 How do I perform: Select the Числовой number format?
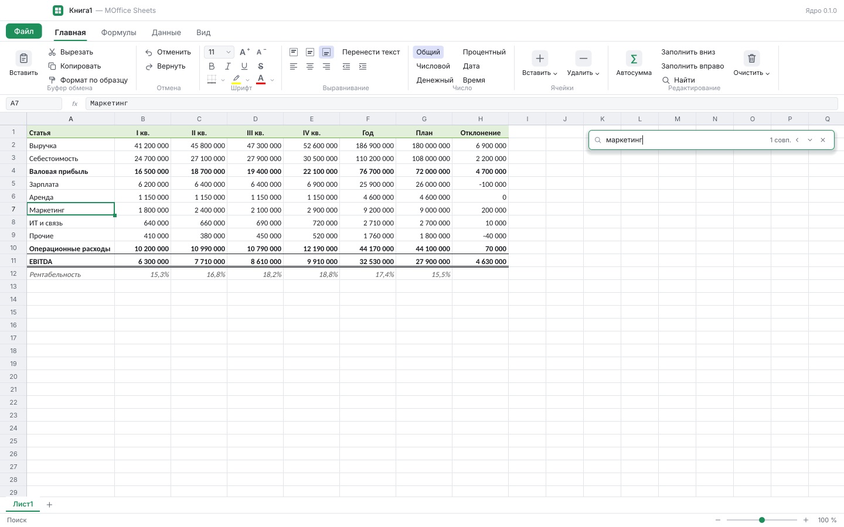[433, 66]
